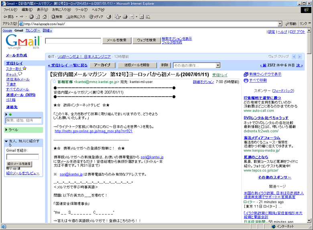Viewport: 313px width, 230px height.
Task: Click the Discuss icon in the IE toolbar
Action: (142, 17)
